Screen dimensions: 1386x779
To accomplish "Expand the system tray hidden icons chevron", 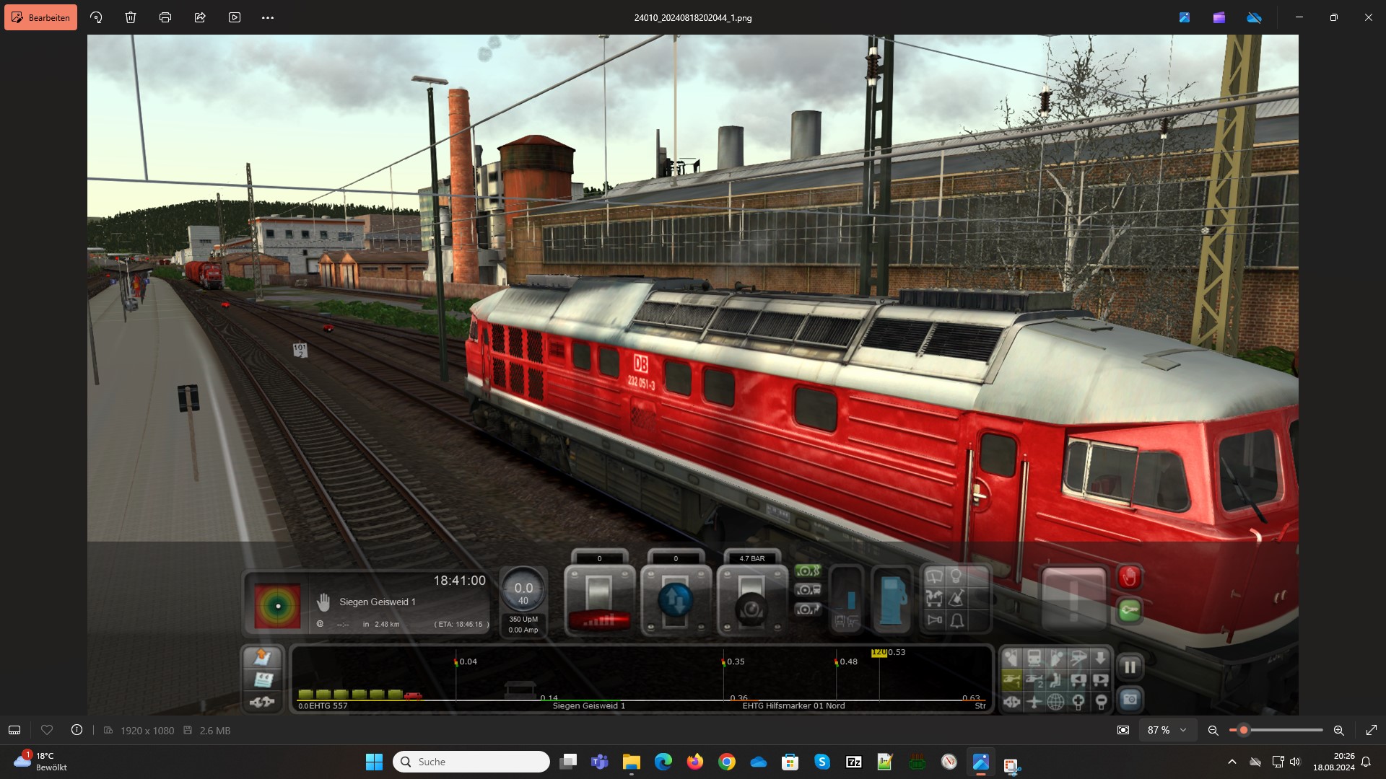I will pyautogui.click(x=1232, y=762).
